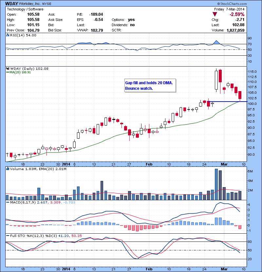Click the VWAP value 102.79
This screenshot has width=262, height=272.
97,30
